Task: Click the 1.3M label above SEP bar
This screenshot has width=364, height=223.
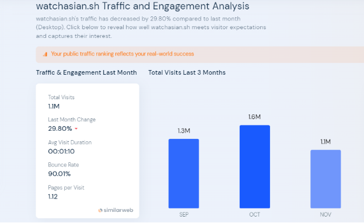Action: pyautogui.click(x=184, y=131)
